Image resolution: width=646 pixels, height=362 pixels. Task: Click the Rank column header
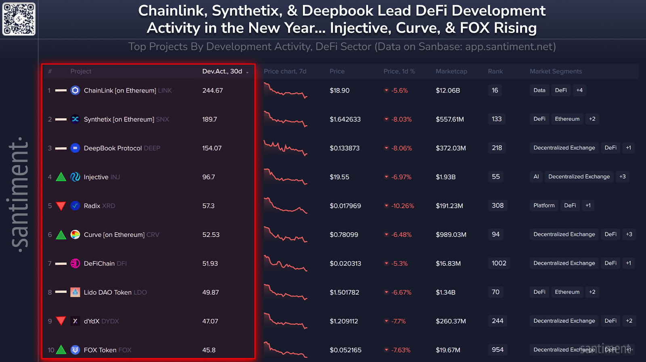tap(495, 71)
